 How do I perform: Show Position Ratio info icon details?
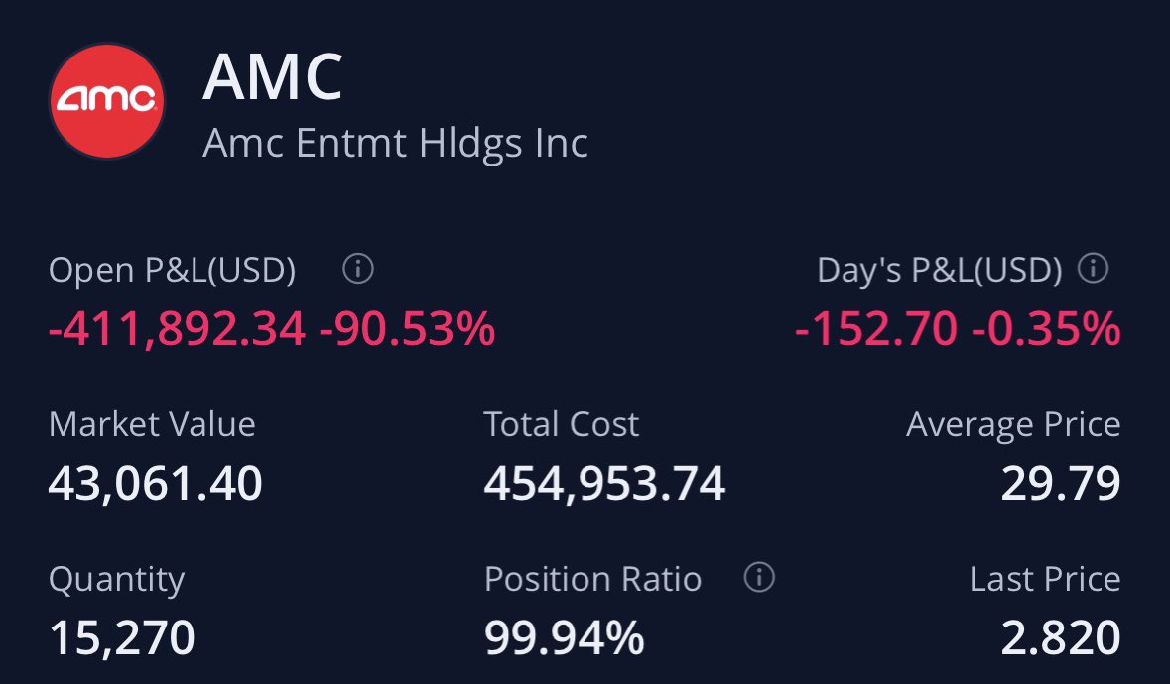pos(758,578)
